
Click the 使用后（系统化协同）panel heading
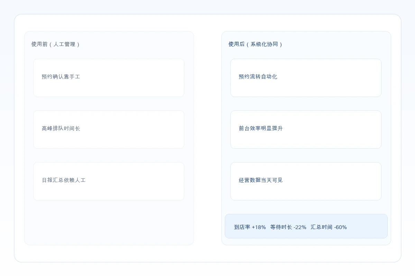(x=255, y=44)
